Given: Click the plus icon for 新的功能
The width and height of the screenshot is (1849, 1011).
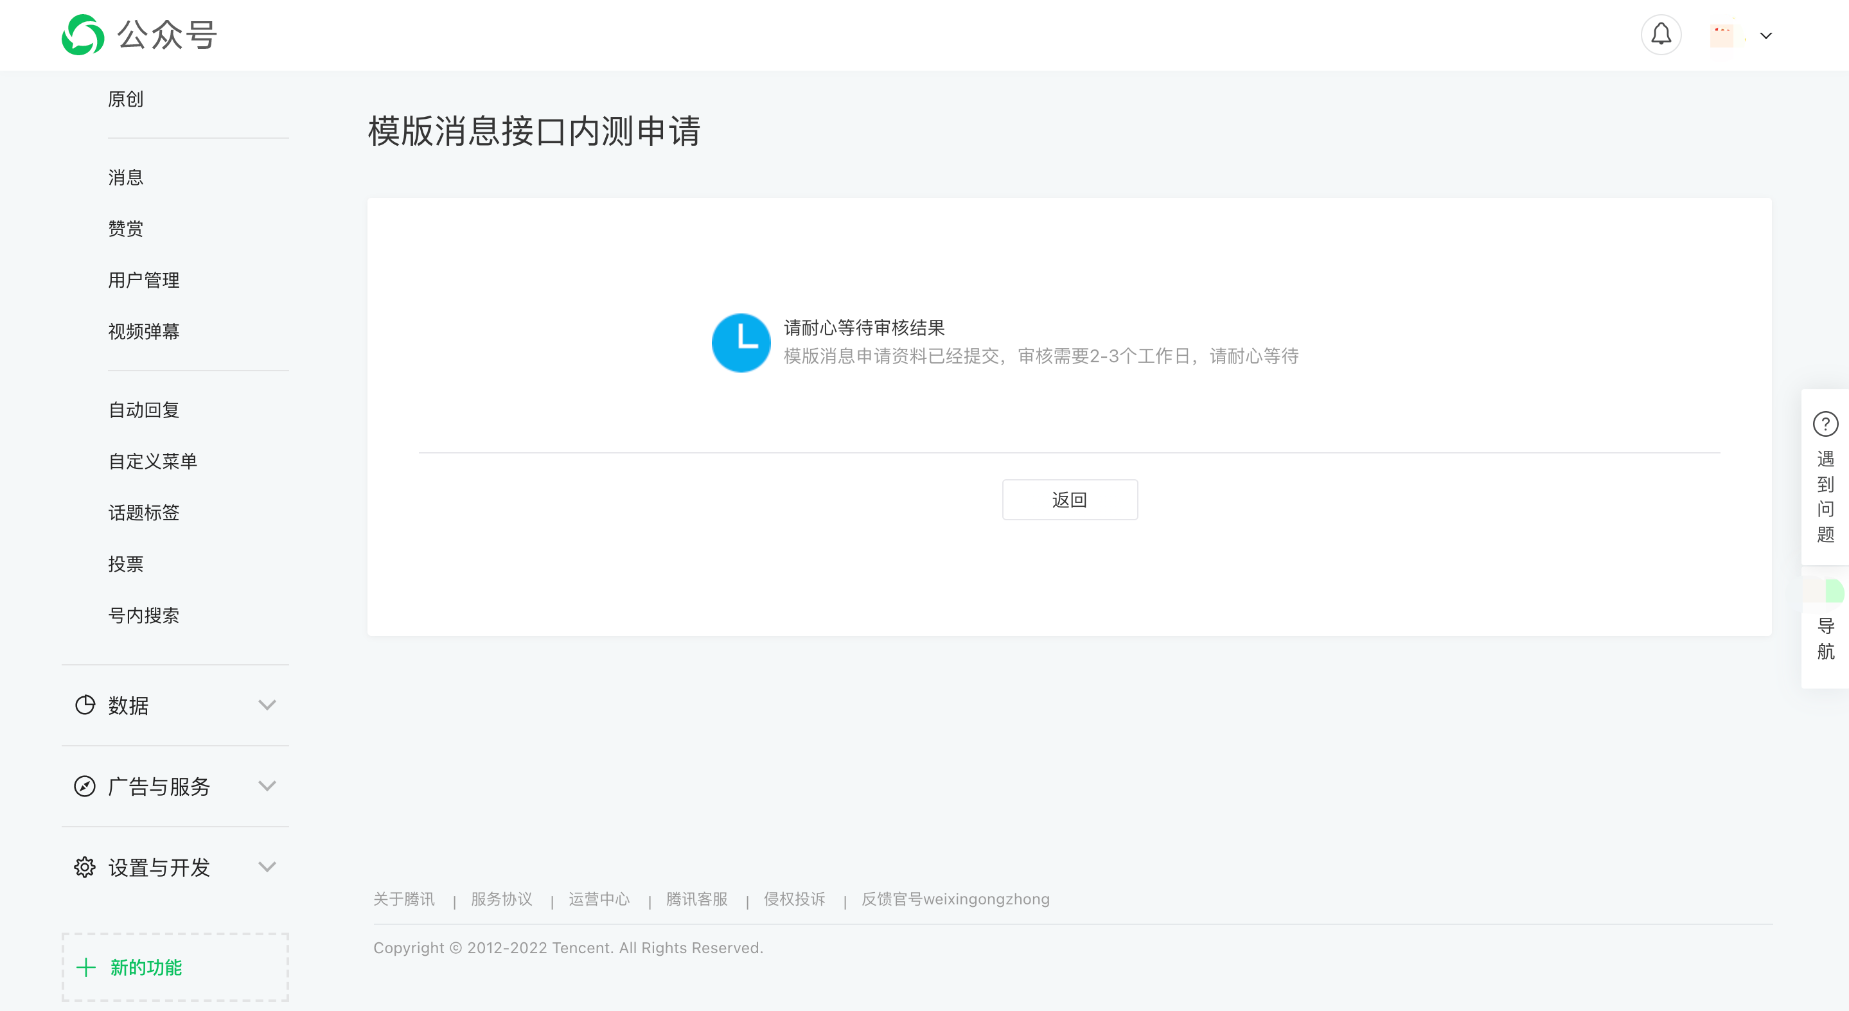Looking at the screenshot, I should tap(85, 967).
